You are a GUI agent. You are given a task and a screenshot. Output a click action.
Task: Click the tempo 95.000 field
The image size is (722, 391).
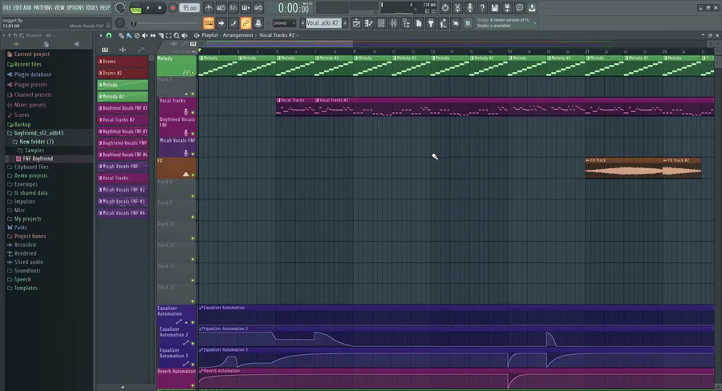pos(189,8)
